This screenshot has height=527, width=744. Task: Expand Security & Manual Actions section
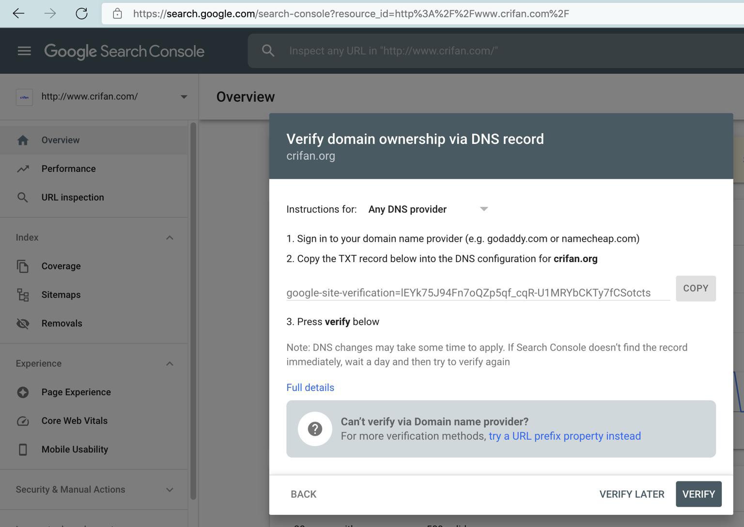click(170, 490)
